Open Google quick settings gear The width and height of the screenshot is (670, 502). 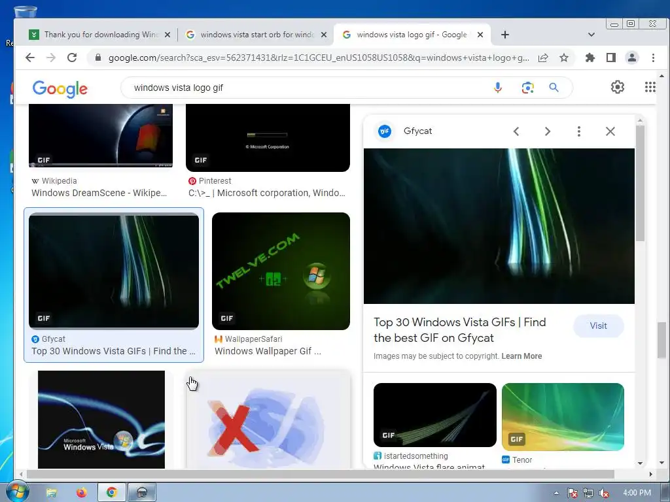pos(618,87)
